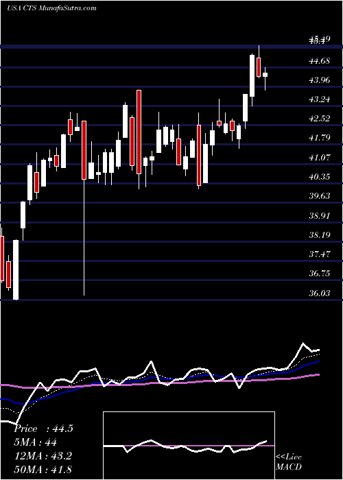Click the 41.07 price axis label
The image size is (343, 480).
pos(320,157)
